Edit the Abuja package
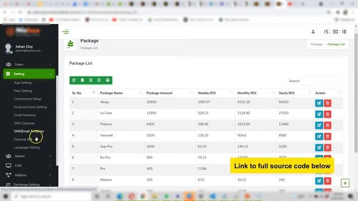This screenshot has height=201, width=358. pos(319,103)
